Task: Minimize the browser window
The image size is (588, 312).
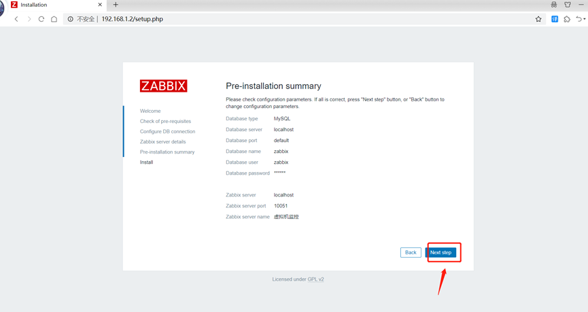Action: pyautogui.click(x=582, y=5)
